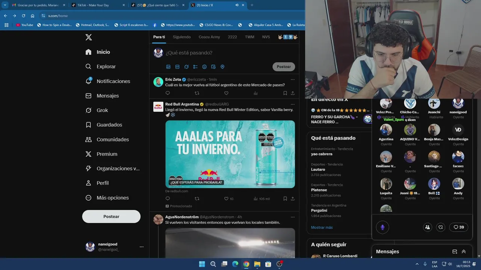Compose new message in Mensajes drawer
The width and height of the screenshot is (481, 270).
point(455,252)
